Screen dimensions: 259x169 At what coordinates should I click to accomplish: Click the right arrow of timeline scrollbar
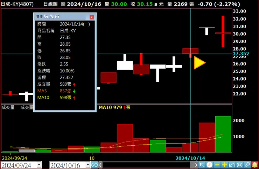pyautogui.click(x=196, y=165)
